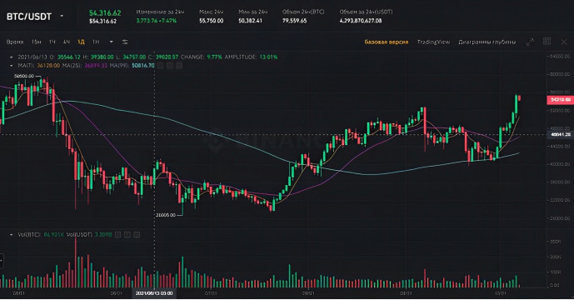Viewport: 574px width, 300px height.
Task: Expand chart to fullscreen icon
Action: pyautogui.click(x=530, y=42)
